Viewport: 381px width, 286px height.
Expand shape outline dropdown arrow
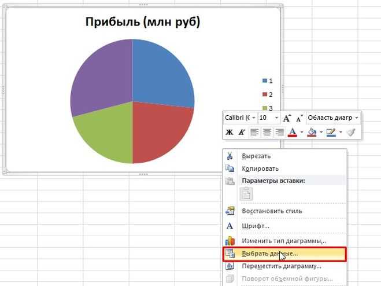click(x=341, y=132)
